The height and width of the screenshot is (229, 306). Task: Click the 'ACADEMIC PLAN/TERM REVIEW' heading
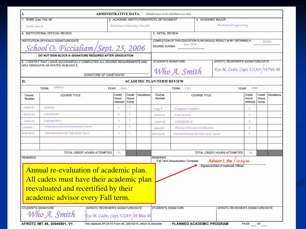154,81
